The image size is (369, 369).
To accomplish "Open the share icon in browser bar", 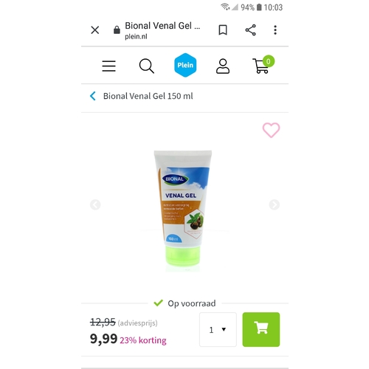I will [251, 30].
